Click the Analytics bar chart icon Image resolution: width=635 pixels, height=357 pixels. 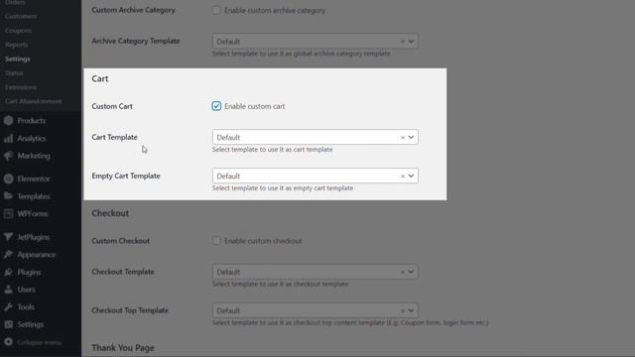[9, 139]
